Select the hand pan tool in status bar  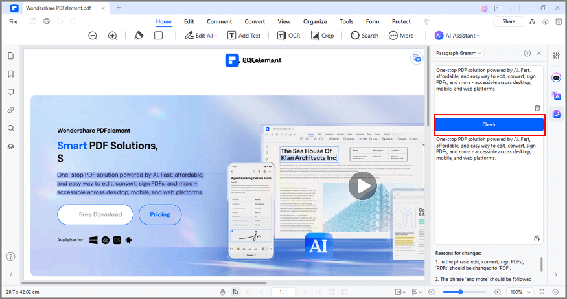pos(222,292)
